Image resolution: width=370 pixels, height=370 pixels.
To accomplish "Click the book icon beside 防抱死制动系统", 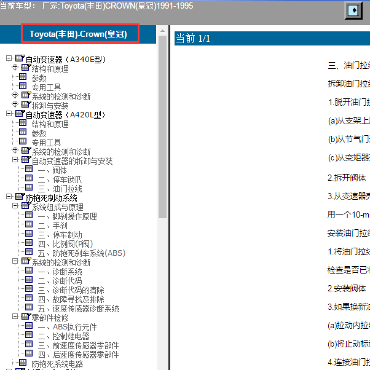I will coord(20,196).
